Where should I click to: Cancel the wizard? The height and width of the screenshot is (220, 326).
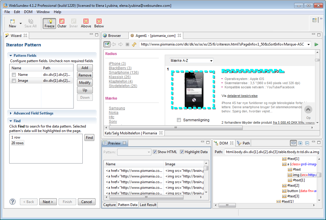87,202
